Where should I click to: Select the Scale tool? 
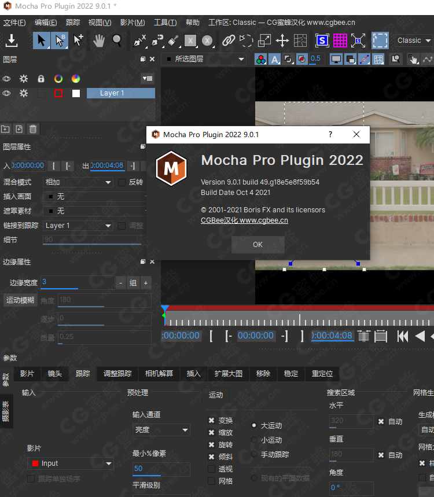[x=264, y=41]
